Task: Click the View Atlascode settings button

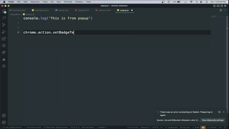Action: [x=213, y=120]
